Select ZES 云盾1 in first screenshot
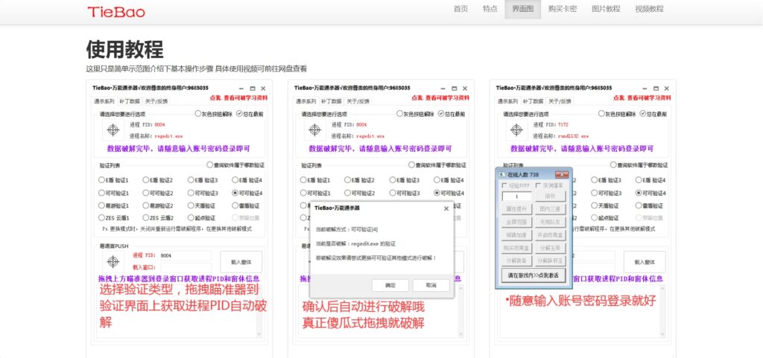The width and height of the screenshot is (763, 358). [113, 217]
